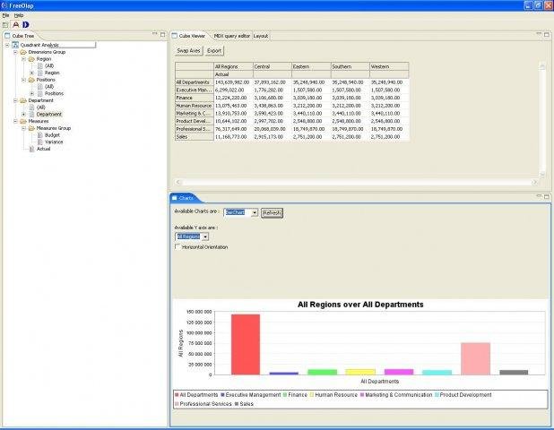Collapse the Dimensions Group node
554x430 pixels.
click(15, 52)
